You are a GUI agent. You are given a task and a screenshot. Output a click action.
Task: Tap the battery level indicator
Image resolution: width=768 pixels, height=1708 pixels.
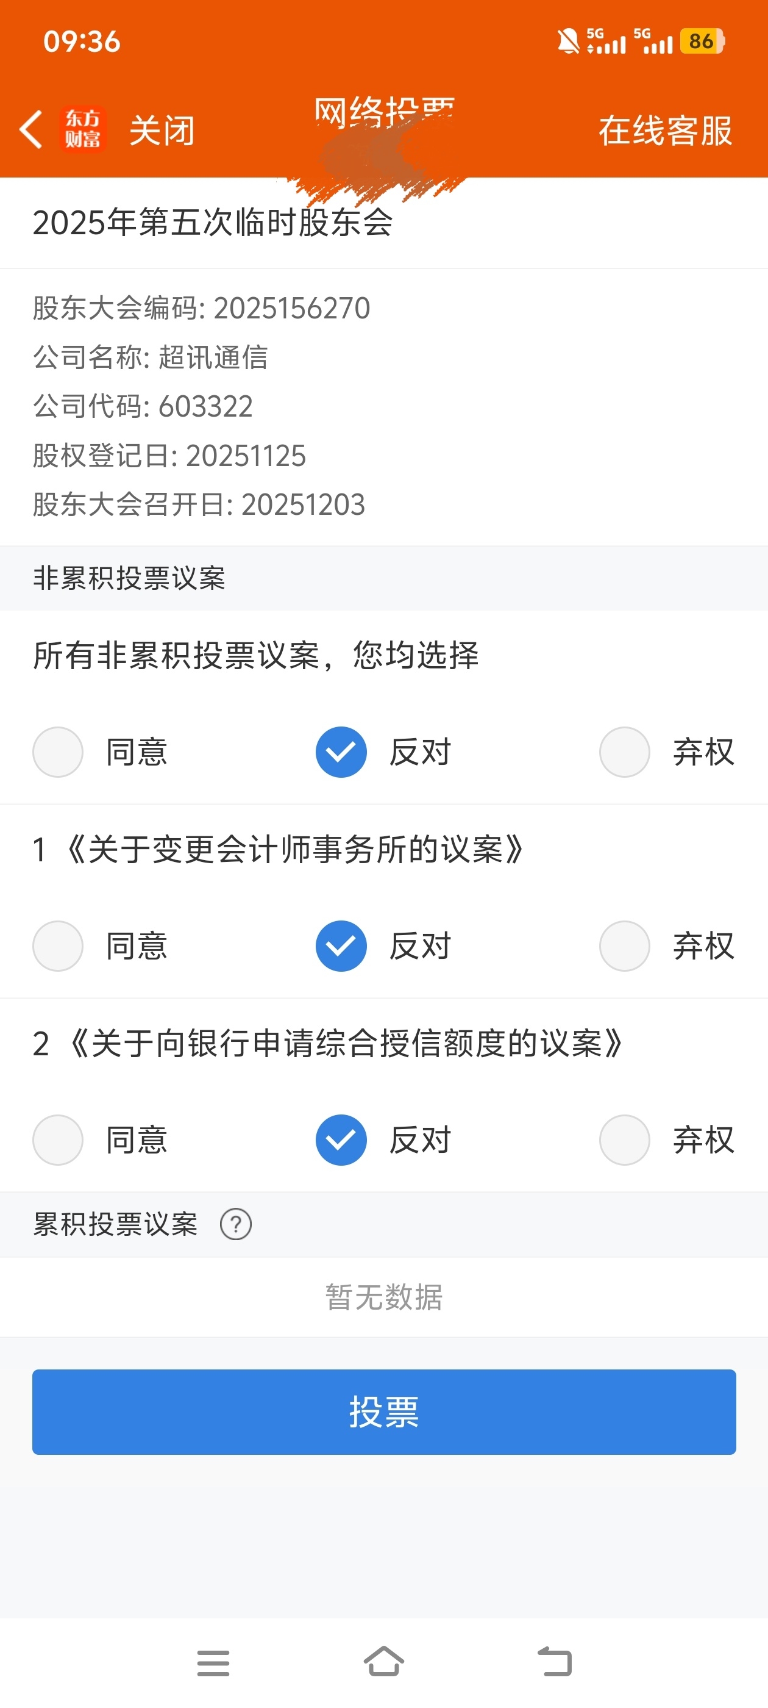pyautogui.click(x=702, y=41)
